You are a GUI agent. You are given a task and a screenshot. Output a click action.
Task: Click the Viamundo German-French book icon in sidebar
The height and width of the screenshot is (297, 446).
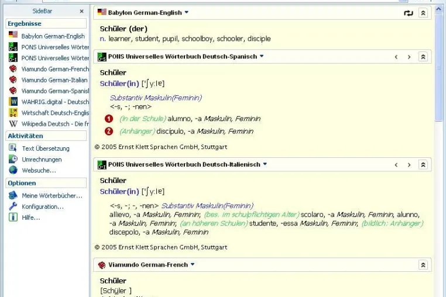13,69
